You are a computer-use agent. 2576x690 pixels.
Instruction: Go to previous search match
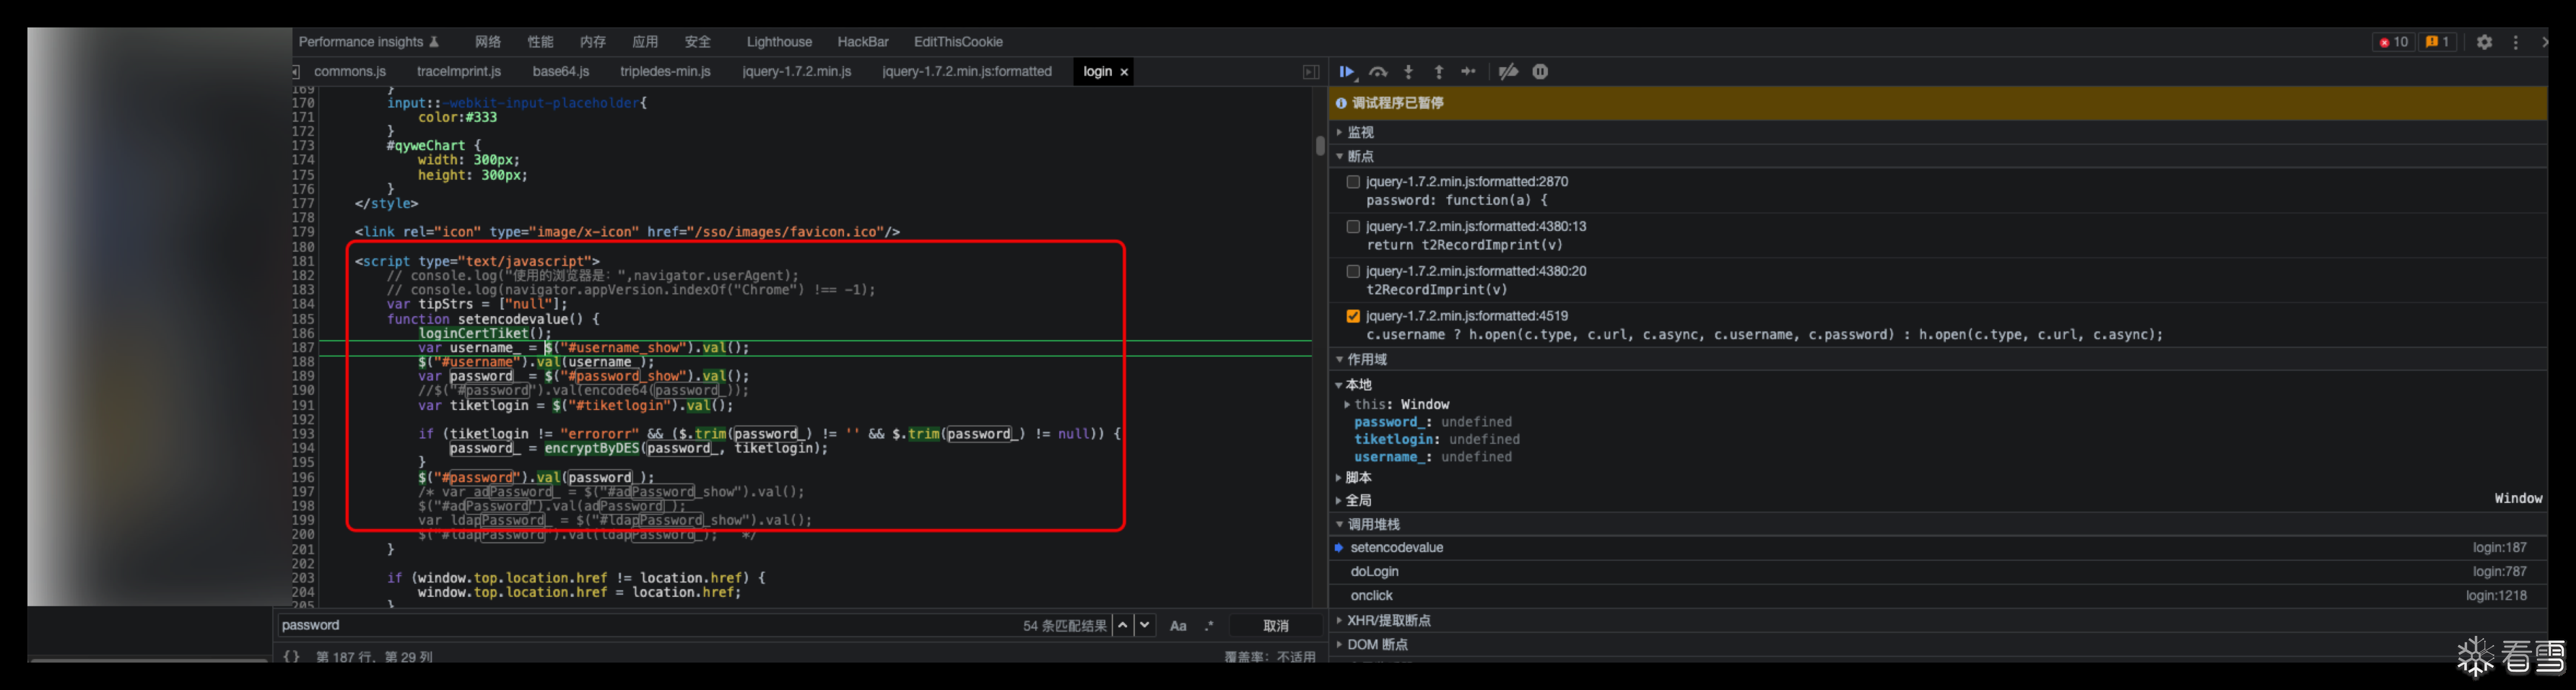[x=1123, y=625]
